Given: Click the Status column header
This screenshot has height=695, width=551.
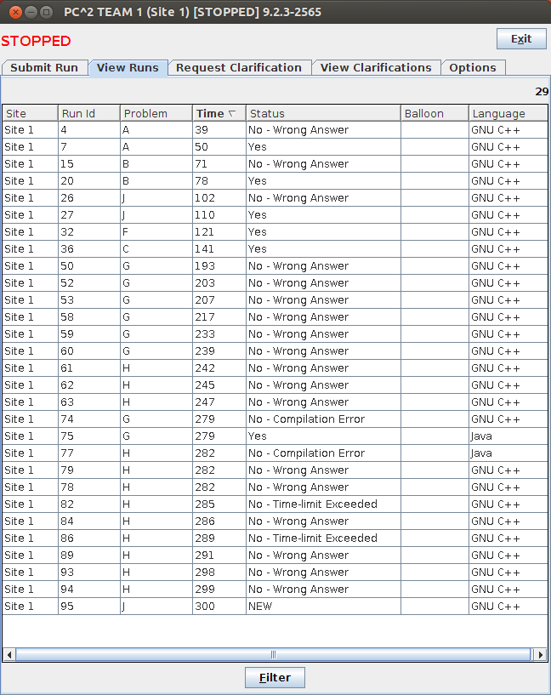Looking at the screenshot, I should point(323,113).
